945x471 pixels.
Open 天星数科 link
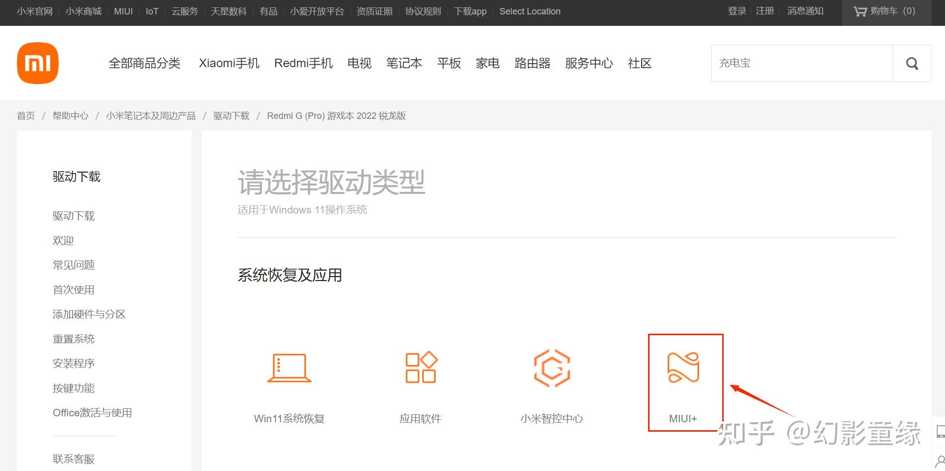click(229, 11)
